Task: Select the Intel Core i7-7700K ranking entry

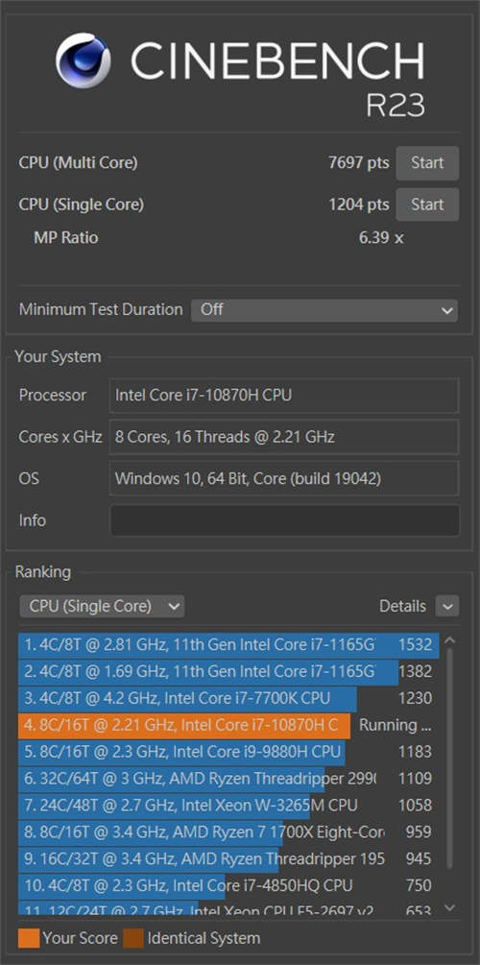Action: [x=228, y=698]
